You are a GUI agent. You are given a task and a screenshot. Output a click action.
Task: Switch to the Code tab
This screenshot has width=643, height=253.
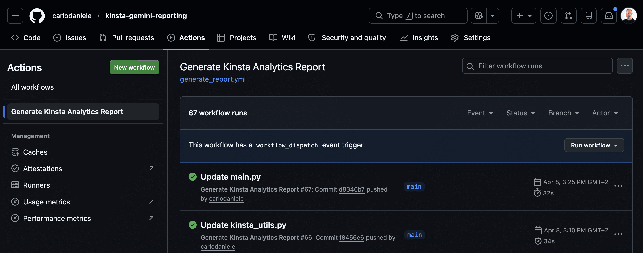point(26,38)
